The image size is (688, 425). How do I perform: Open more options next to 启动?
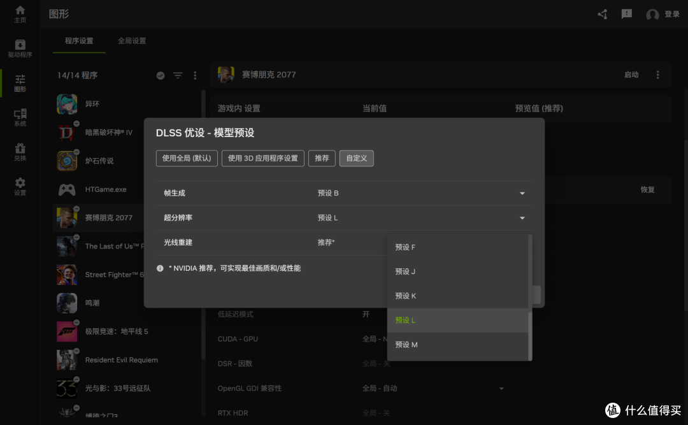657,75
